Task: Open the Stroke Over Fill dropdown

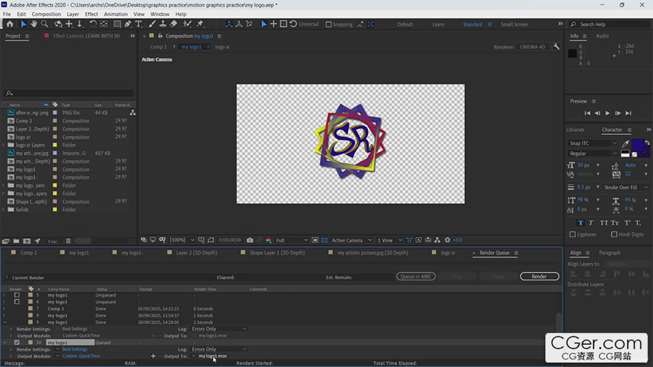Action: coord(624,188)
